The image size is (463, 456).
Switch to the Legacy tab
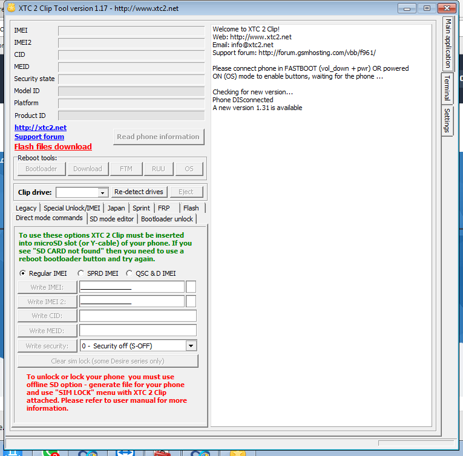(x=26, y=208)
